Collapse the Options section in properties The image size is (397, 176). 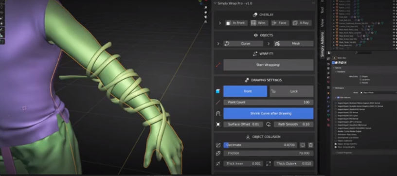(337, 68)
